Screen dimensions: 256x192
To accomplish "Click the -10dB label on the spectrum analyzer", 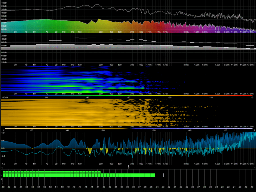I will click(4, 3).
